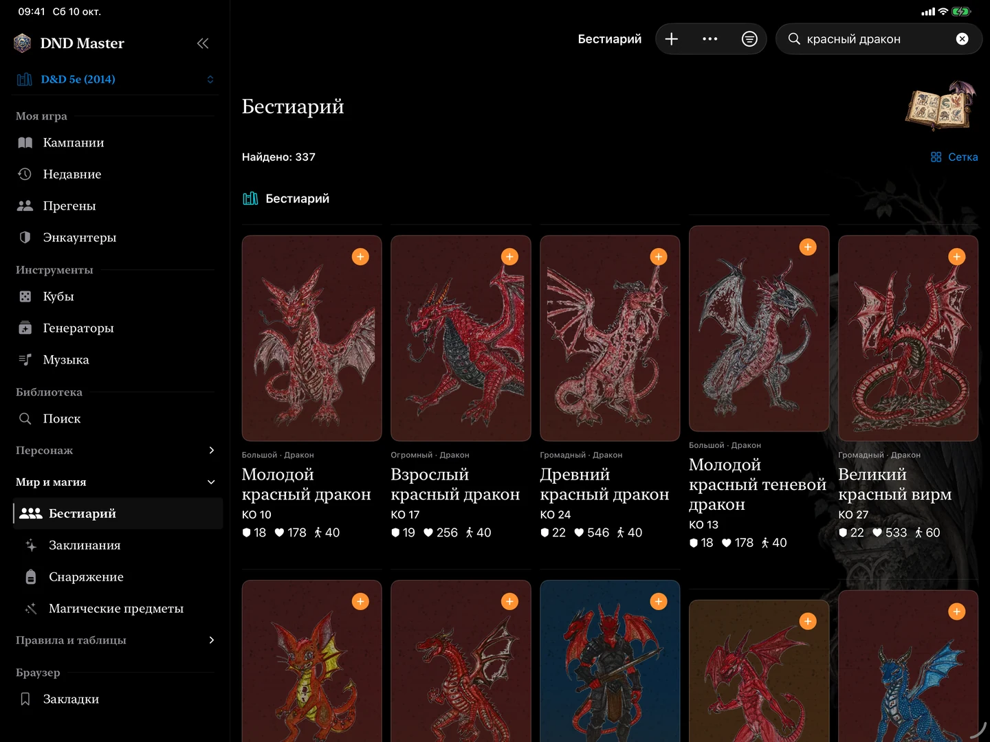Open the three-dots more options menu
Image resolution: width=990 pixels, height=742 pixels.
coord(710,39)
